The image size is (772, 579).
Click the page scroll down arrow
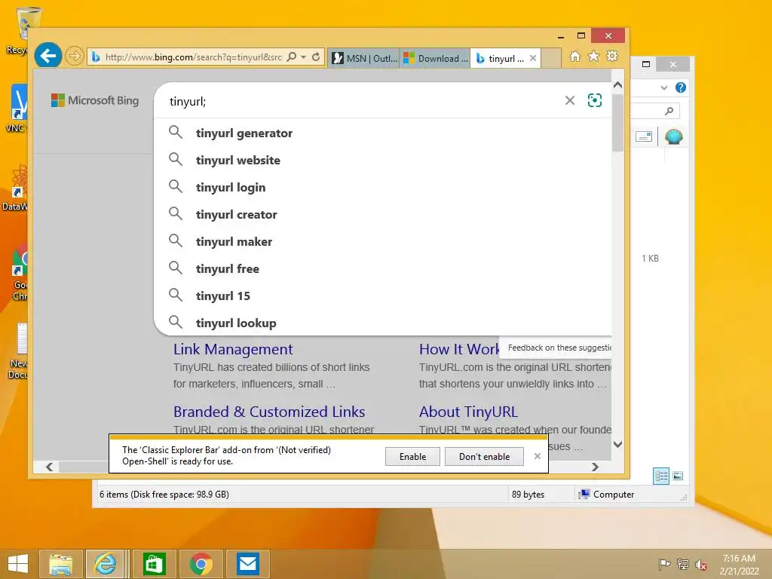click(617, 444)
